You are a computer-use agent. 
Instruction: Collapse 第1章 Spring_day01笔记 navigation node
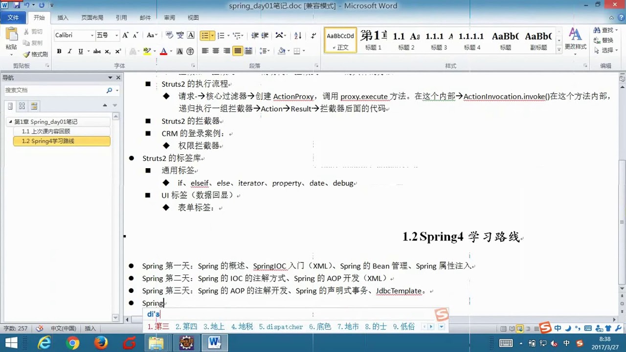[x=10, y=122]
